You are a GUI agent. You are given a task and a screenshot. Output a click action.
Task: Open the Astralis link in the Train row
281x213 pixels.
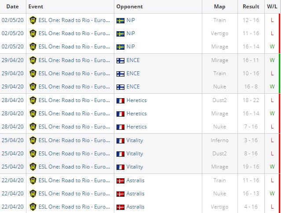point(135,180)
